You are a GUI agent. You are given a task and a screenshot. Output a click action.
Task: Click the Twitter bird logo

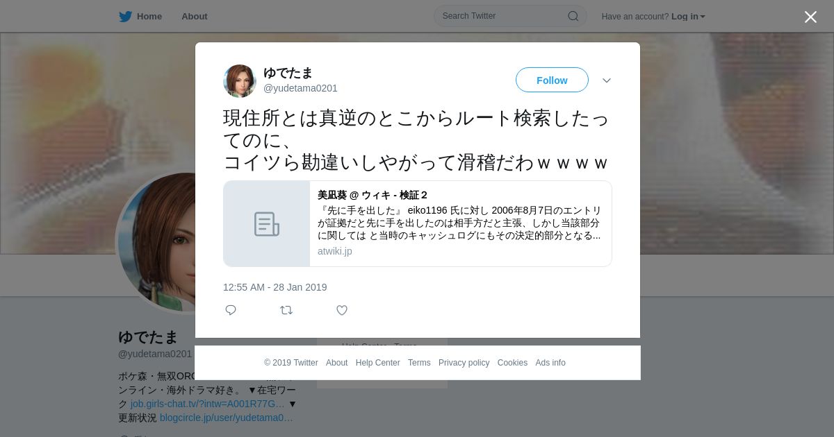pos(125,17)
